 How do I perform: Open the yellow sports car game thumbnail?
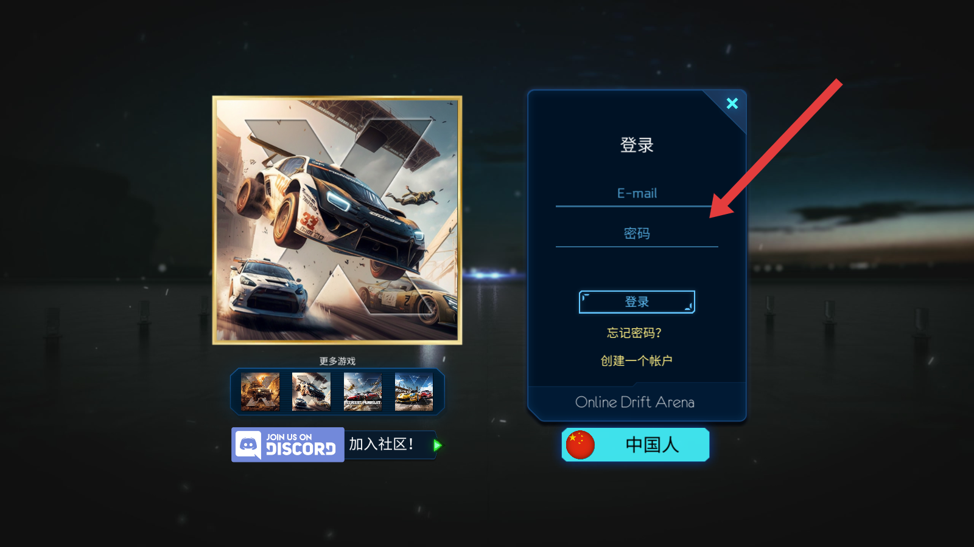click(x=414, y=392)
